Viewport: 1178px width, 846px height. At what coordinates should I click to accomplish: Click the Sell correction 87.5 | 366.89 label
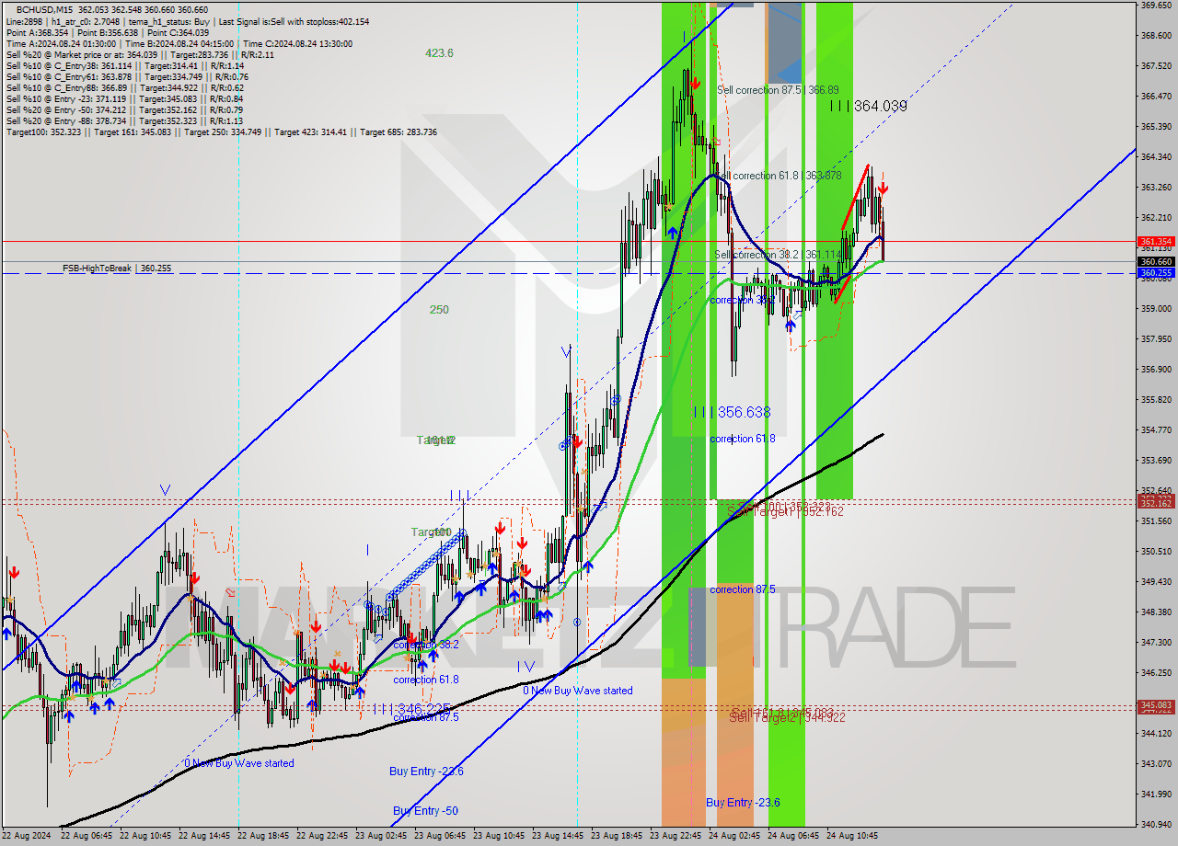(778, 90)
